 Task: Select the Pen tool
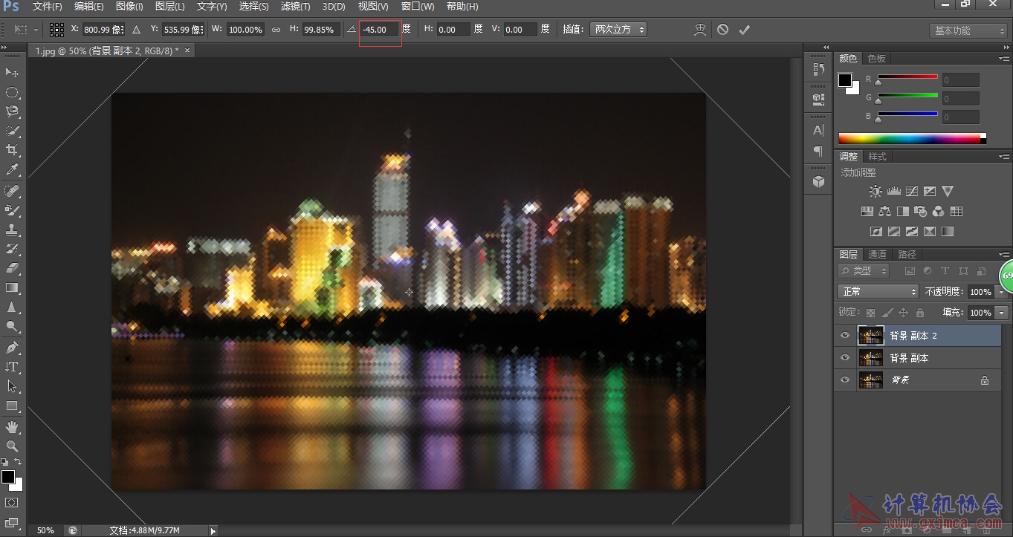click(12, 347)
